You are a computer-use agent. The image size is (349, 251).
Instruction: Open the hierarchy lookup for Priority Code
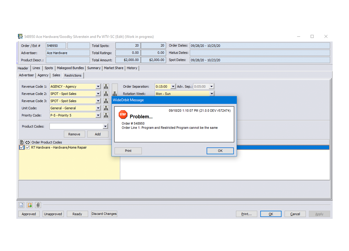click(x=106, y=115)
